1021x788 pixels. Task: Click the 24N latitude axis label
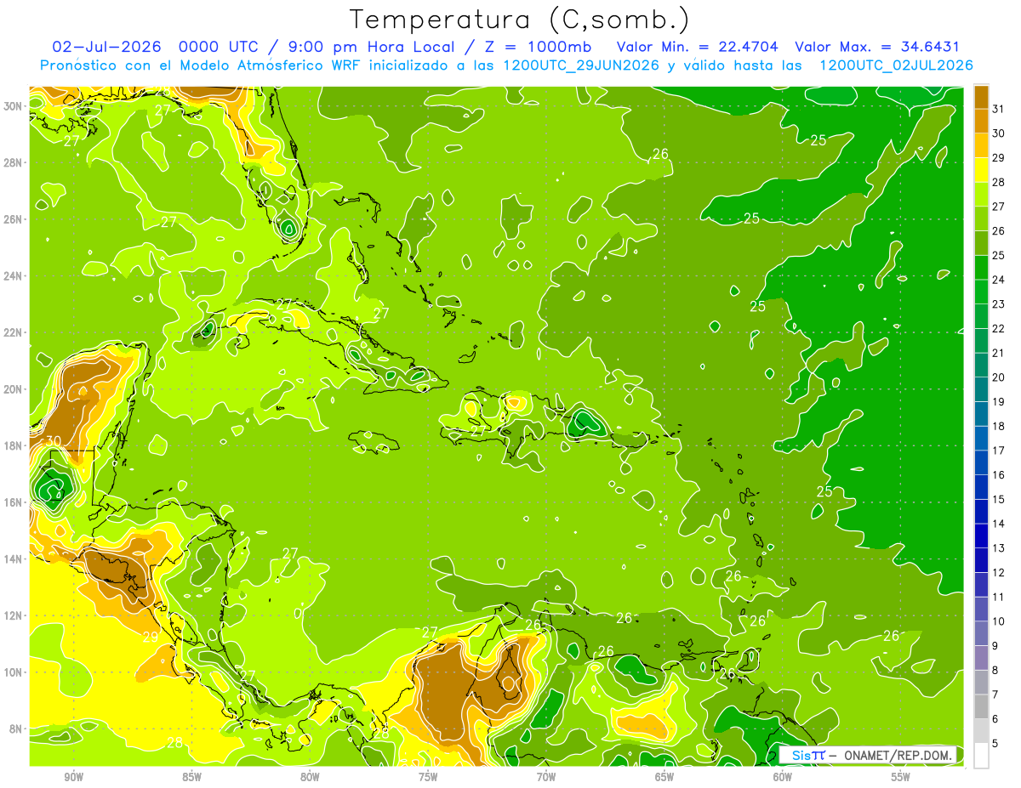click(x=13, y=275)
